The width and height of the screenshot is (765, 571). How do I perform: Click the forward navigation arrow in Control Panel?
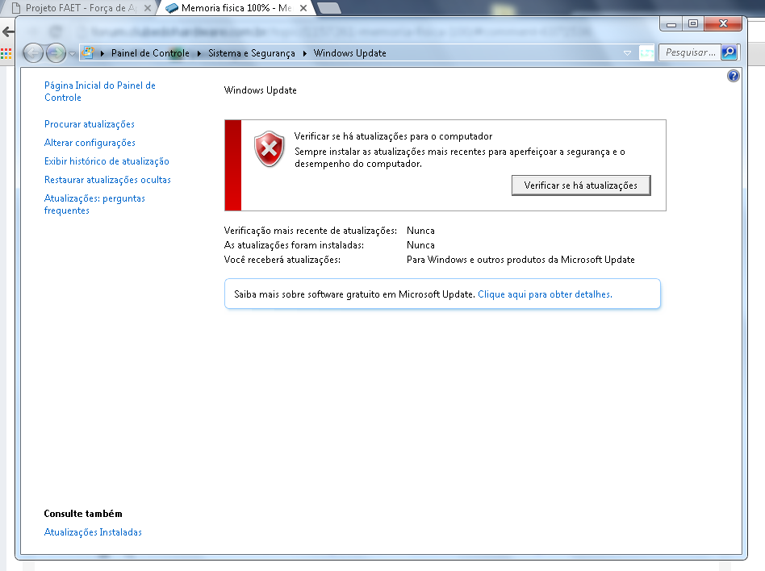click(56, 52)
